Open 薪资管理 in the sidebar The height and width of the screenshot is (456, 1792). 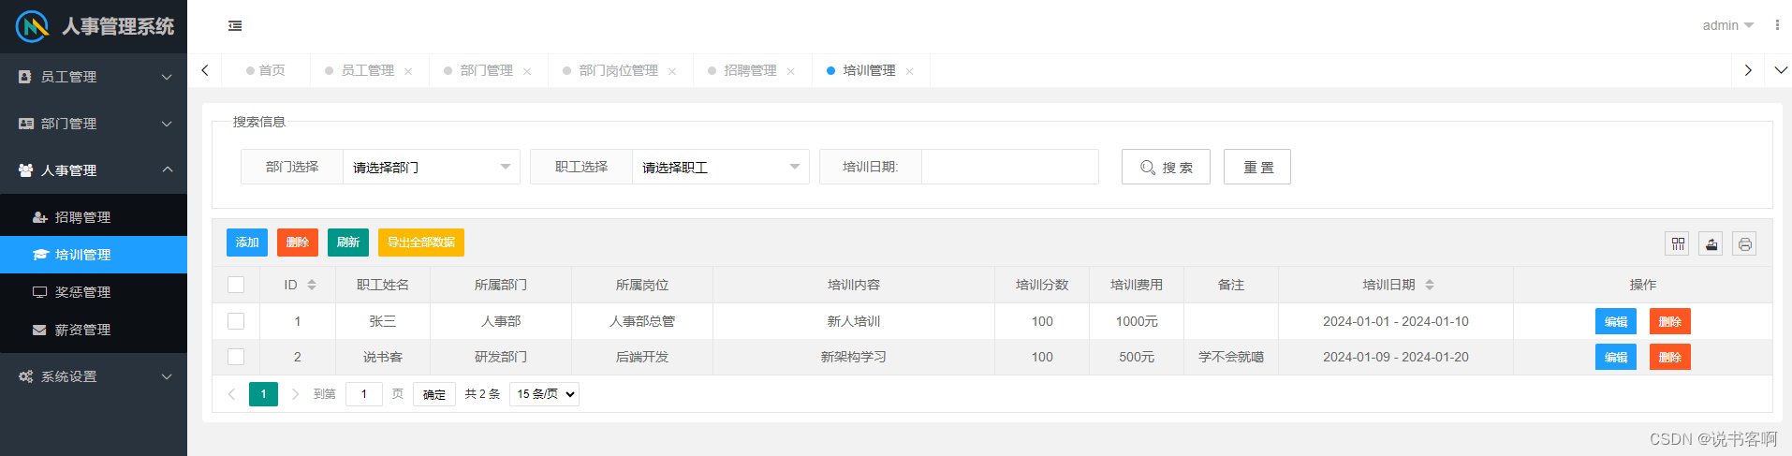(x=94, y=330)
